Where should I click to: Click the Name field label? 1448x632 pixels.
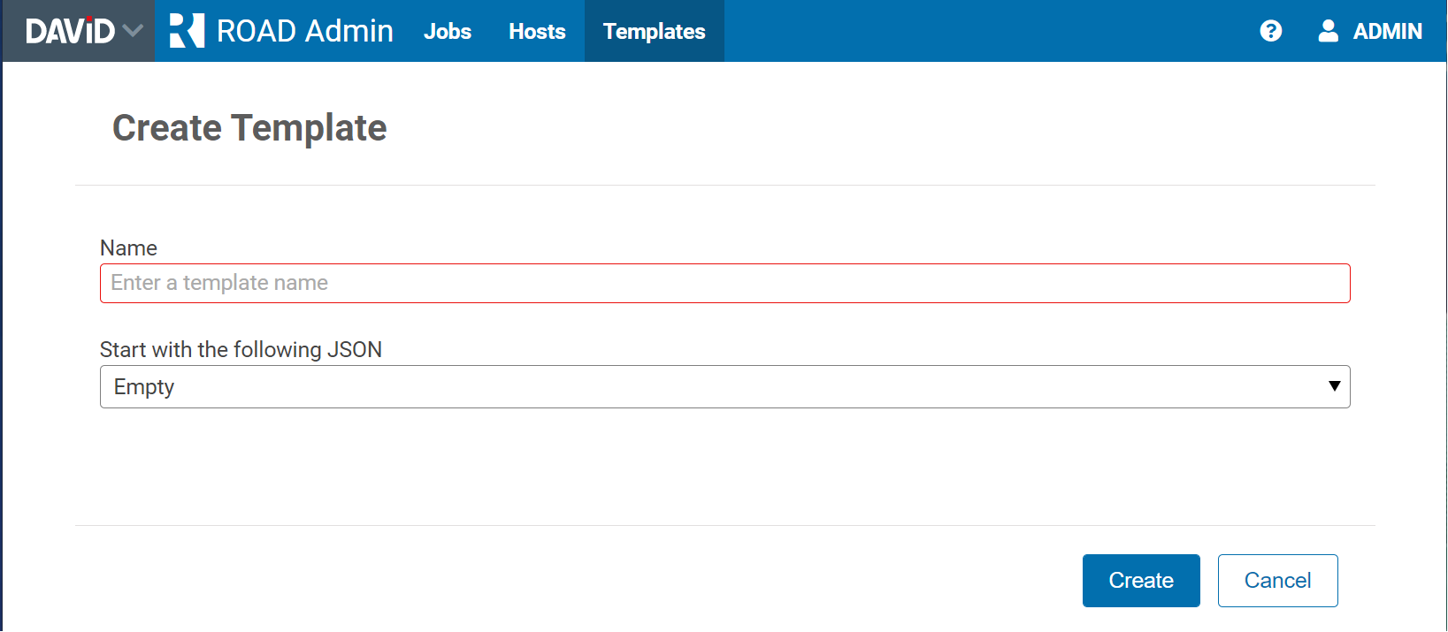coord(128,248)
